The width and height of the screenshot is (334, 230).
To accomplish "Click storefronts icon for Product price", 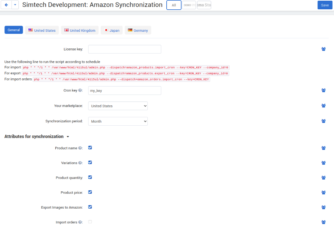I will point(323,193).
